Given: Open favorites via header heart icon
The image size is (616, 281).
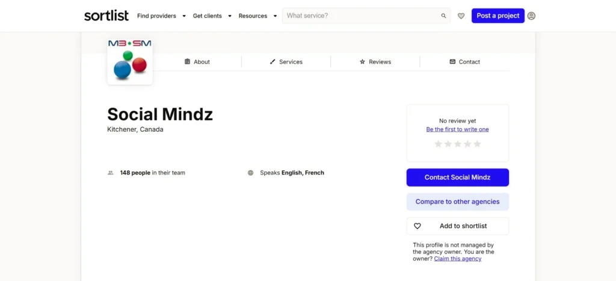Looking at the screenshot, I should pyautogui.click(x=461, y=16).
